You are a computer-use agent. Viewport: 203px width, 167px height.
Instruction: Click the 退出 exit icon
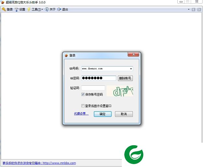tap(59, 9)
